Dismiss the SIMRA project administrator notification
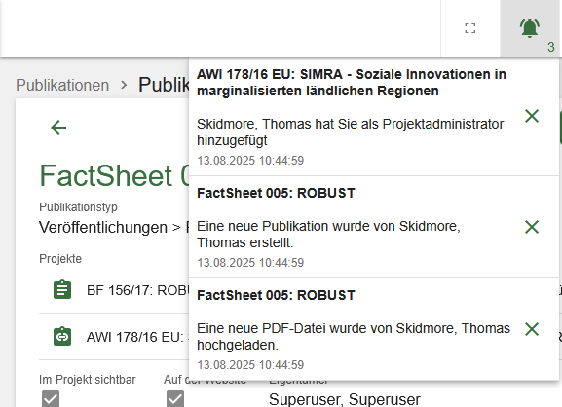Viewport: 562px width, 407px height. pos(532,116)
